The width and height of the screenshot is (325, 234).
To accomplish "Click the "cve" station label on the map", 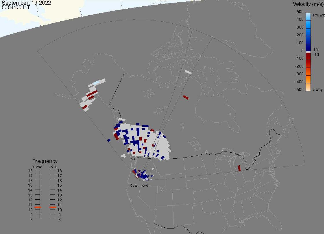I will click(x=145, y=185).
